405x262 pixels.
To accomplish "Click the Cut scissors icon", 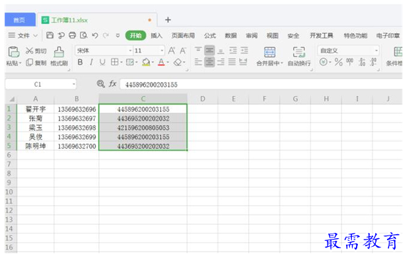I will tap(29, 51).
